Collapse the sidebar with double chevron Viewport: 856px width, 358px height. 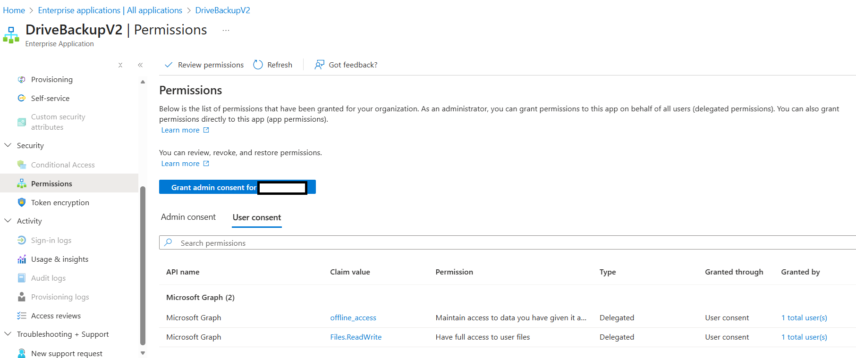click(x=140, y=65)
